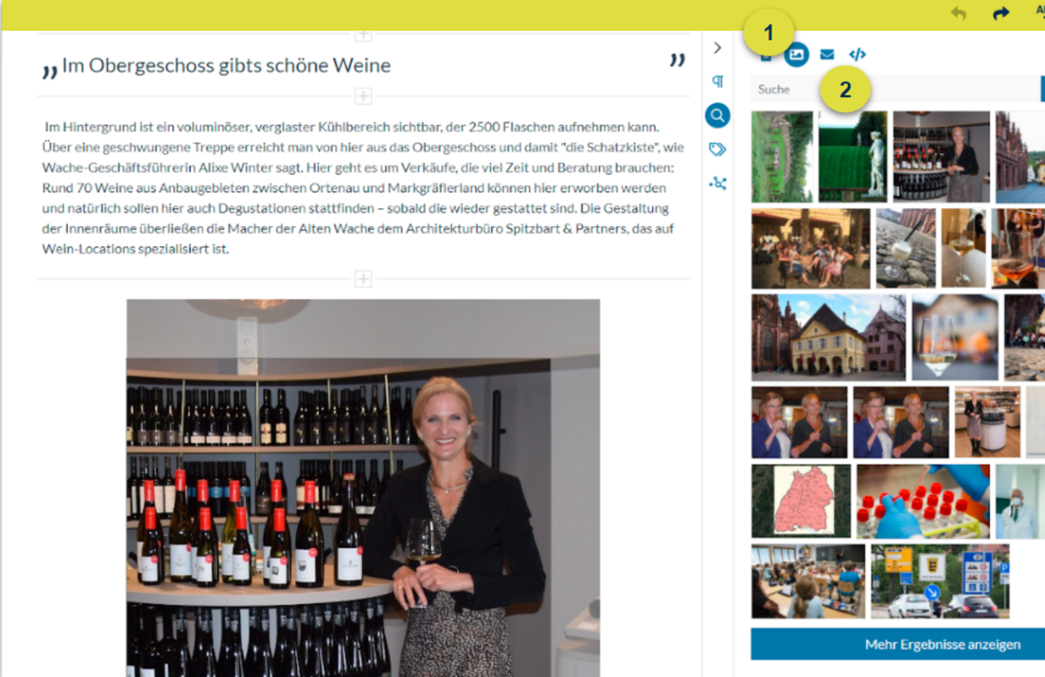The width and height of the screenshot is (1045, 677).
Task: Click the heading Im Obergeschoss gibts schöne Weine
Action: (x=226, y=65)
